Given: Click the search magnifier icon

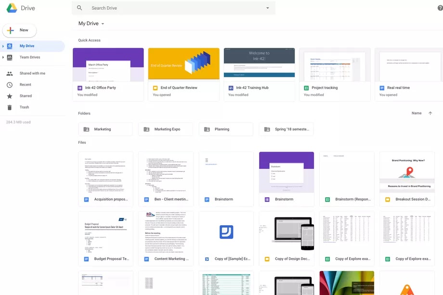Looking at the screenshot, I should (x=79, y=8).
